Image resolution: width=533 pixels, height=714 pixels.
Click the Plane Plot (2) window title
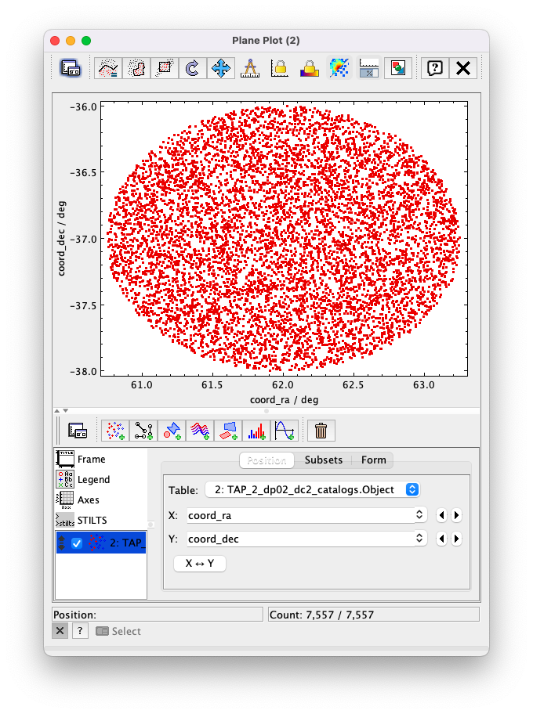[266, 41]
